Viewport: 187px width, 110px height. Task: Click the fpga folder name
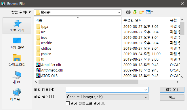point(45,27)
